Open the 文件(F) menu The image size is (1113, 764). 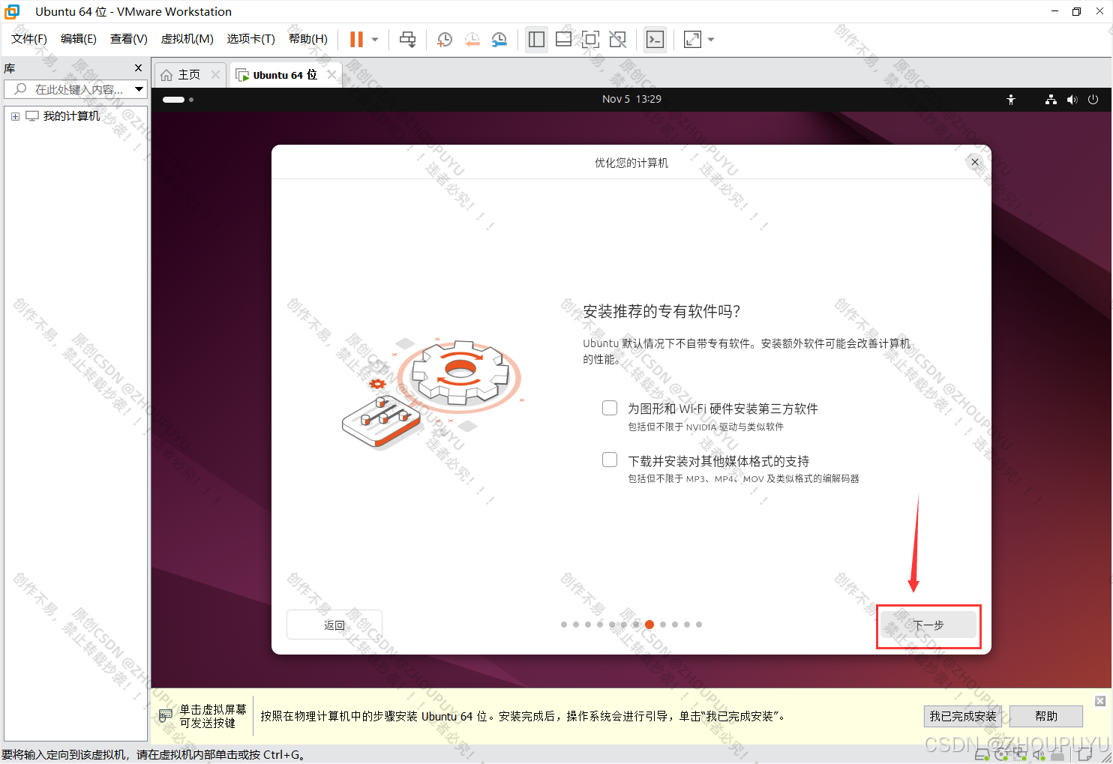(29, 39)
